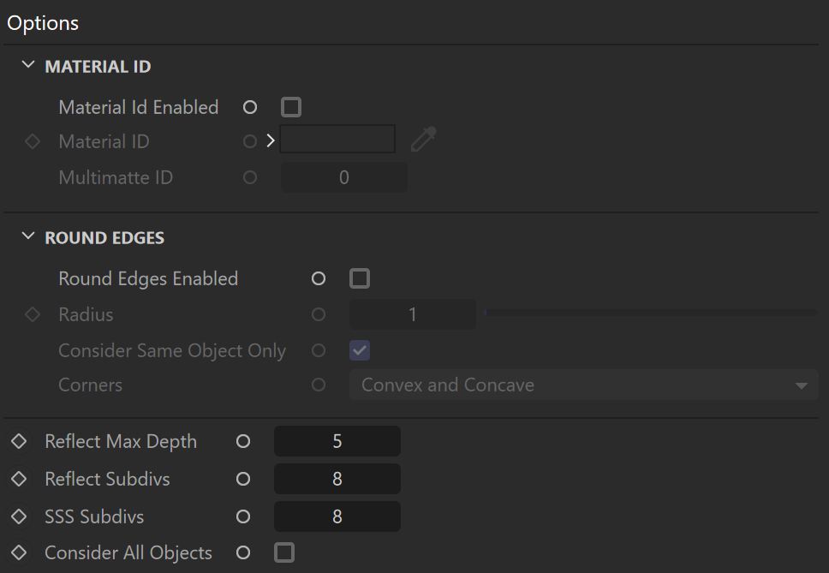
Task: Click the Material ID color swatch
Action: (337, 139)
